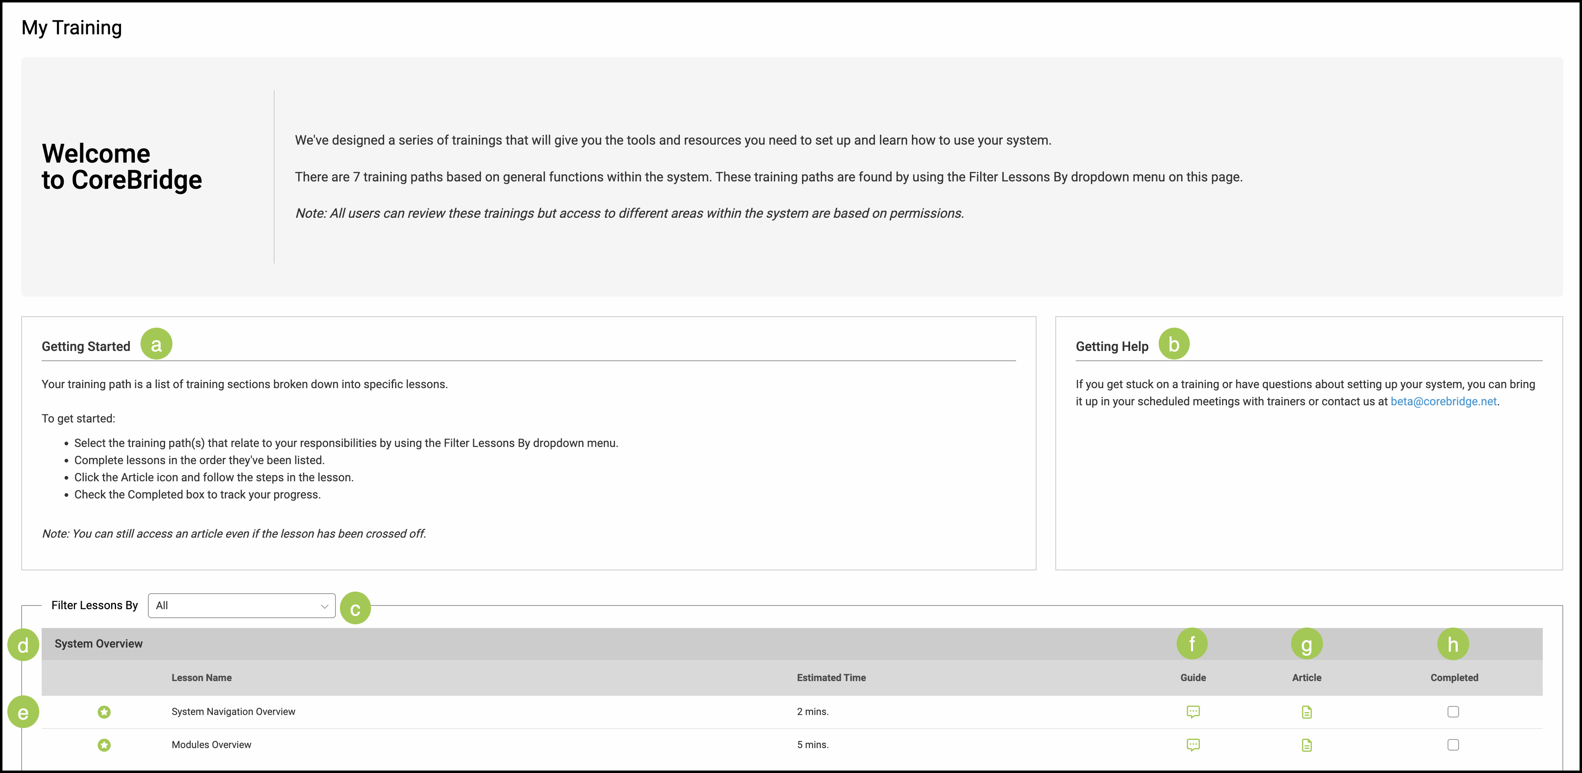Open Article for Modules Overview lesson
1582x773 pixels.
[1306, 745]
